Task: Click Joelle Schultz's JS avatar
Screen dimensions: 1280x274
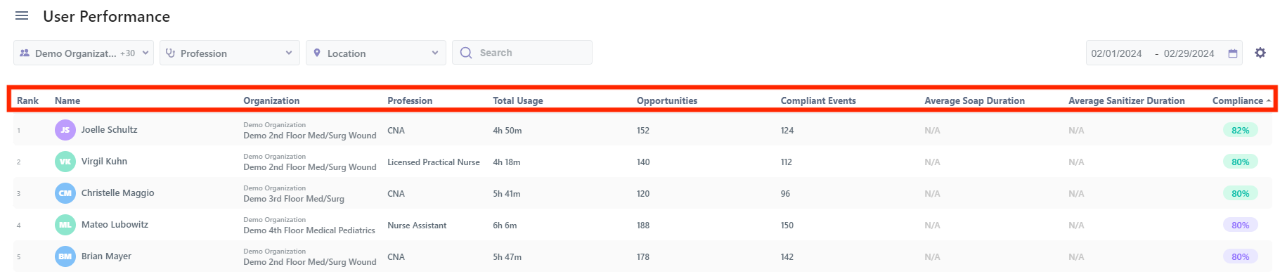Action: click(65, 130)
